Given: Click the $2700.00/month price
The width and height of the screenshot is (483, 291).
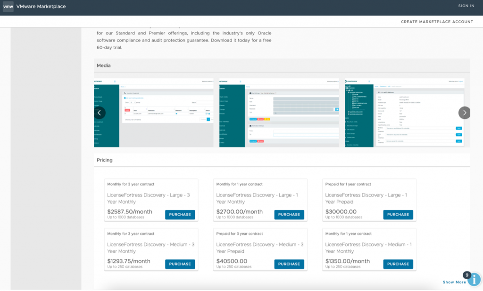Looking at the screenshot, I should coord(239,212).
